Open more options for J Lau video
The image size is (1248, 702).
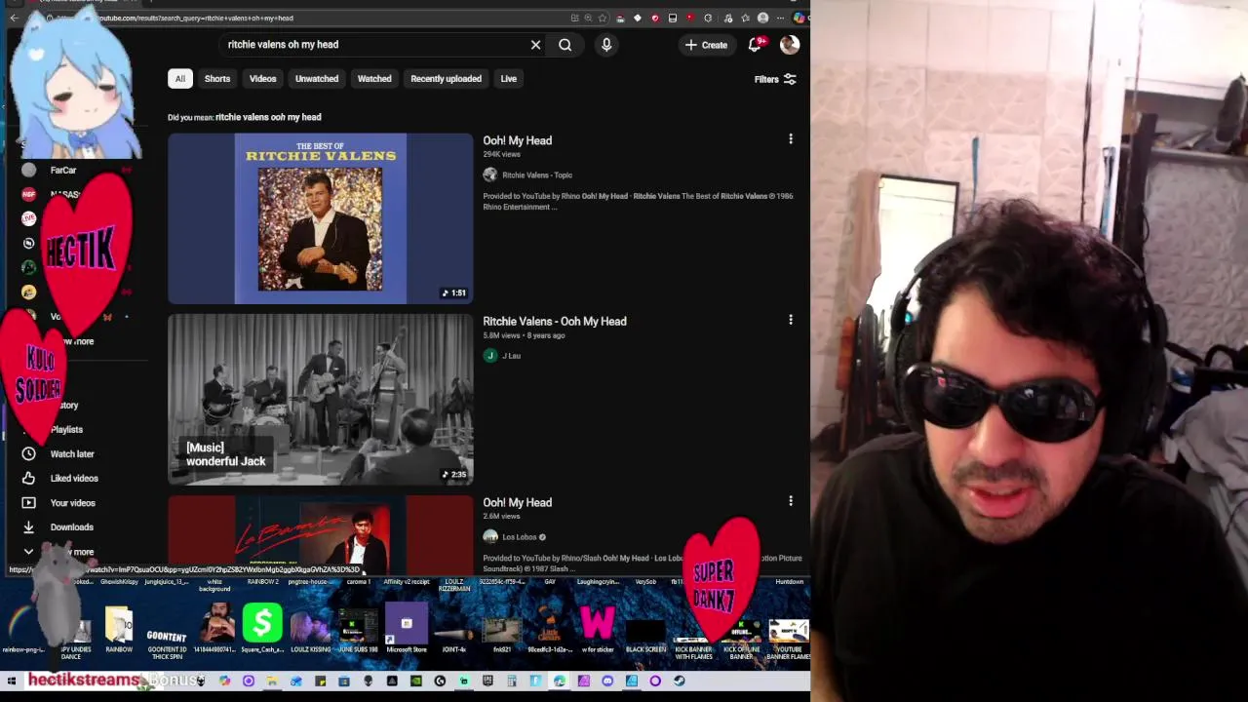[791, 320]
